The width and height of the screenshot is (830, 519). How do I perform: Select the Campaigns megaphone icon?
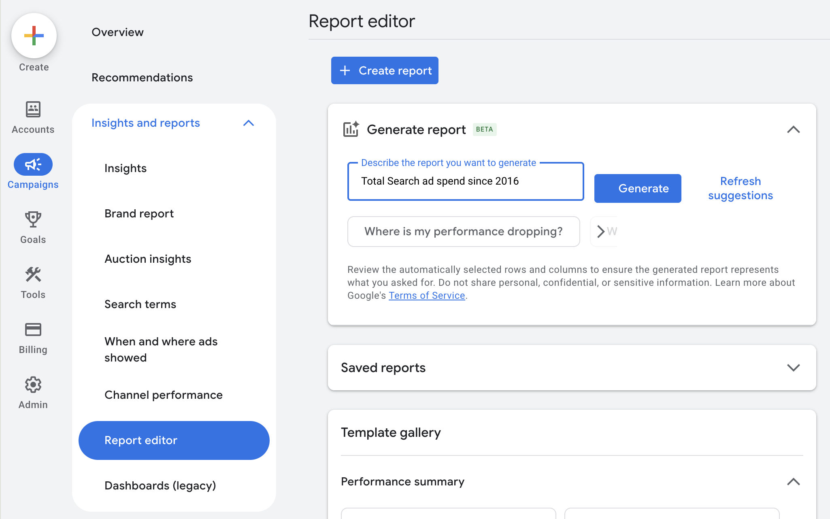(x=33, y=164)
